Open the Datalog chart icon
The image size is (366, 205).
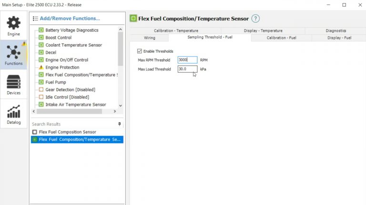coord(13,114)
